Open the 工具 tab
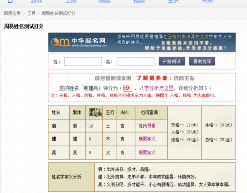This screenshot has width=247, height=193. [71, 1]
